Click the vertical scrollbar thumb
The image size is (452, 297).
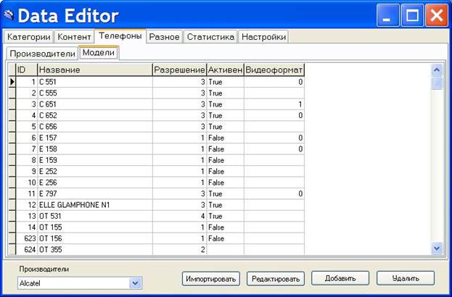(437, 83)
